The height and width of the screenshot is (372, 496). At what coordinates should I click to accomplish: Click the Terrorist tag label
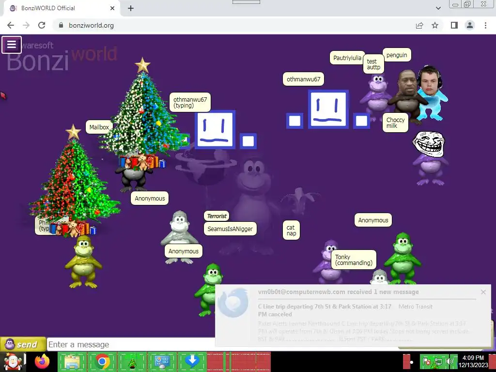(x=217, y=216)
